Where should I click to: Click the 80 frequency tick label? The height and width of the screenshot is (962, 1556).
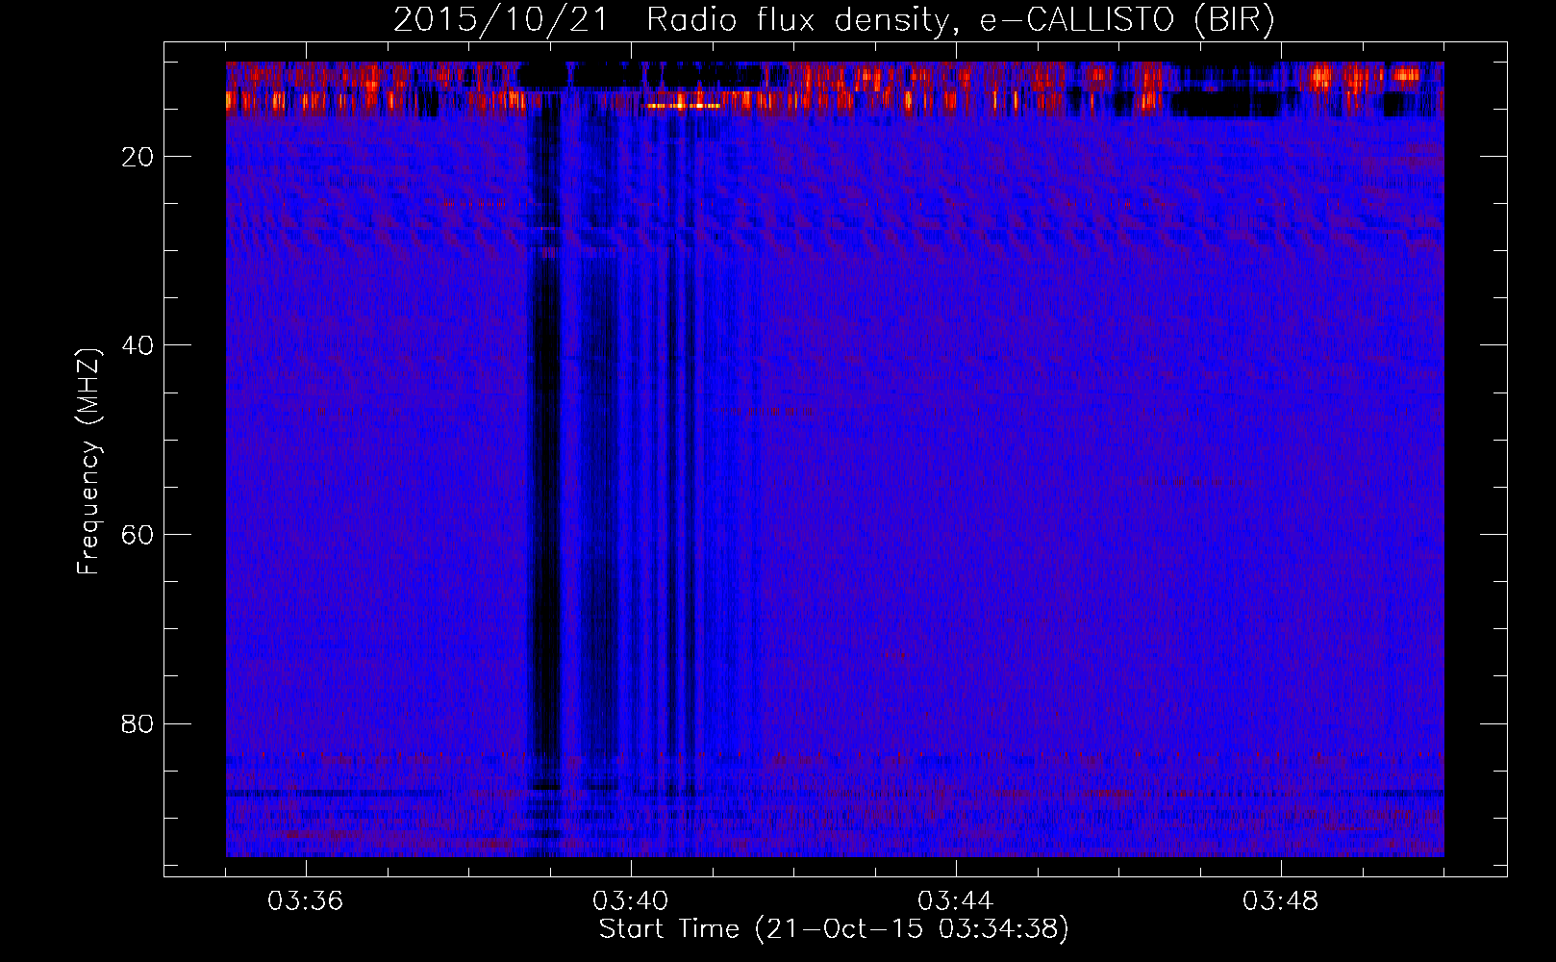(138, 723)
